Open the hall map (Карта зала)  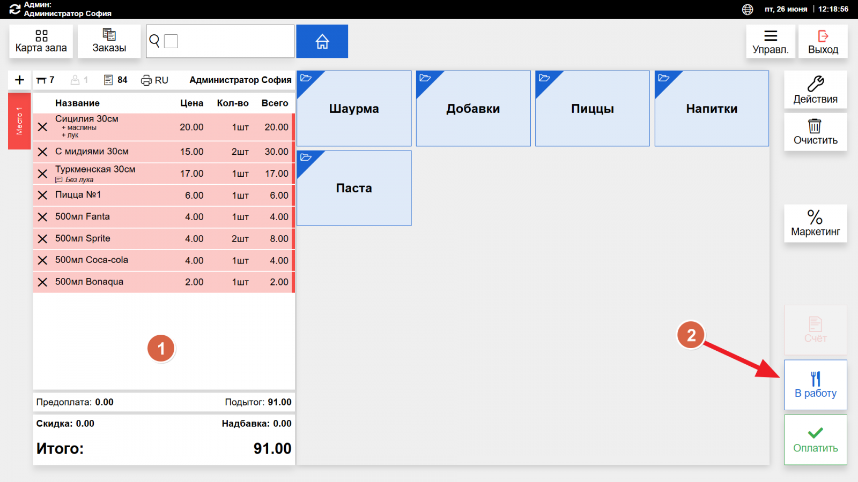tap(41, 41)
